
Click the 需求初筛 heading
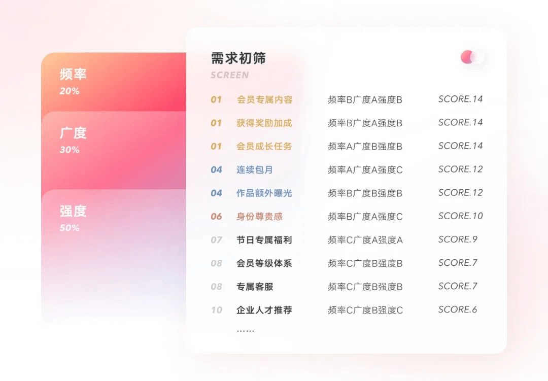[238, 58]
